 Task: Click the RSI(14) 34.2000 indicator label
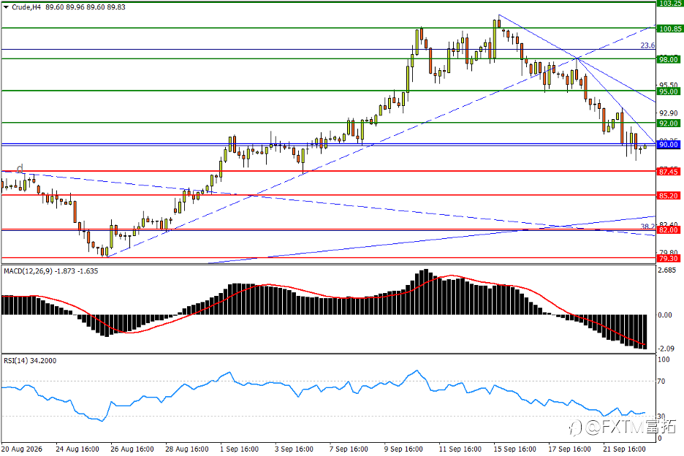30,361
